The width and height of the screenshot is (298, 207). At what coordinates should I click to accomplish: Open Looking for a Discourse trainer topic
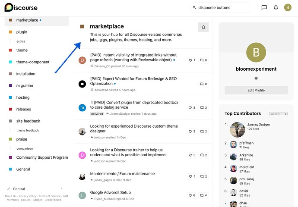(x=128, y=152)
